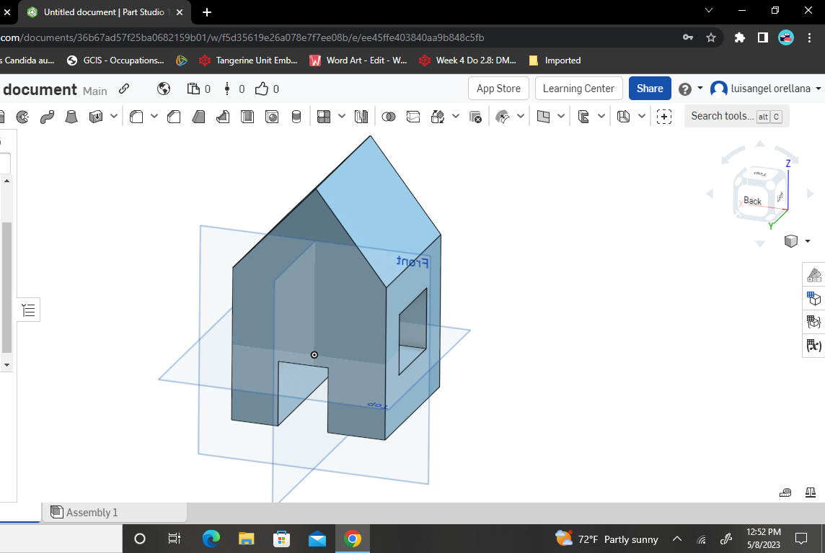Expand the view cube display options dropdown

pos(806,241)
